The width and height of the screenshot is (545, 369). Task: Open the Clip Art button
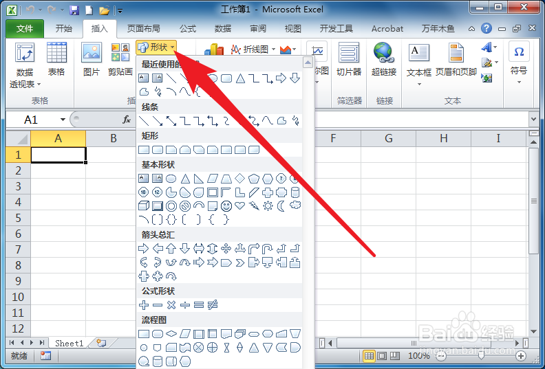(x=120, y=59)
